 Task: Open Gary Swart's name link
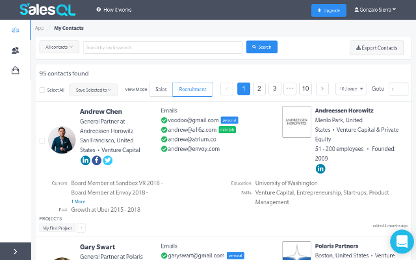point(97,247)
